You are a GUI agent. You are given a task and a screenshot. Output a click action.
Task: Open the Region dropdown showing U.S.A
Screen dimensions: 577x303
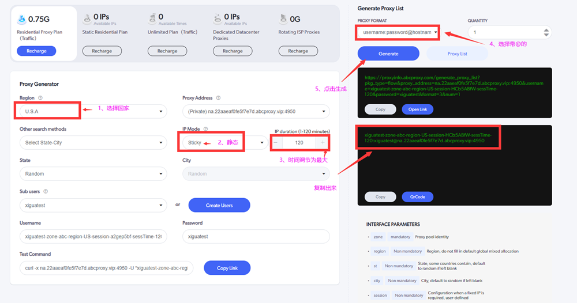coord(92,111)
